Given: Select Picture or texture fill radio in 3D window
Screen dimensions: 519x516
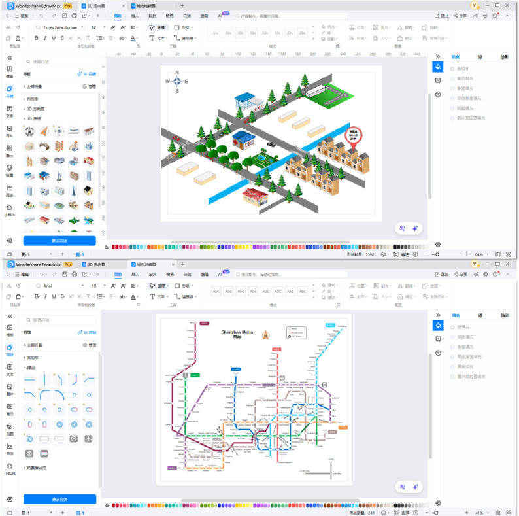Looking at the screenshot, I should pyautogui.click(x=452, y=118).
